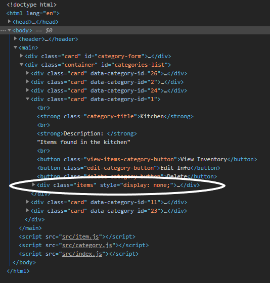This screenshot has width=270, height=283.
Task: Select the br tag below Kitchen title
Action: click(43, 125)
